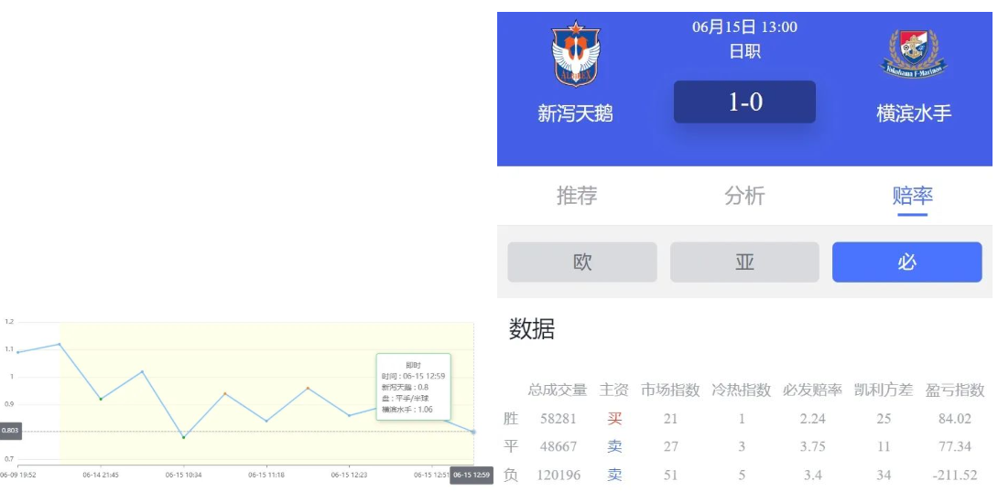Click the 盈亏指数 column header
Image resolution: width=998 pixels, height=492 pixels.
(955, 390)
